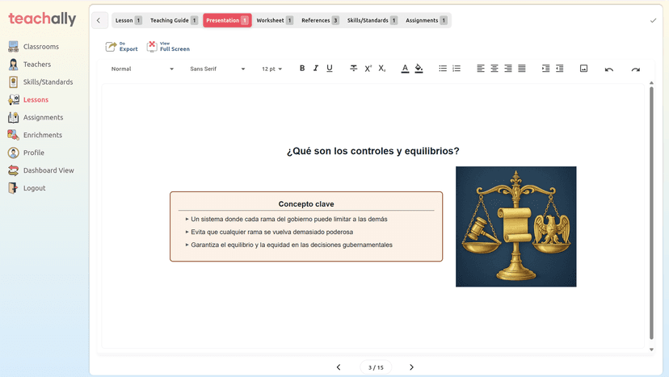
Task: Increase paragraph indent
Action: [x=545, y=69]
